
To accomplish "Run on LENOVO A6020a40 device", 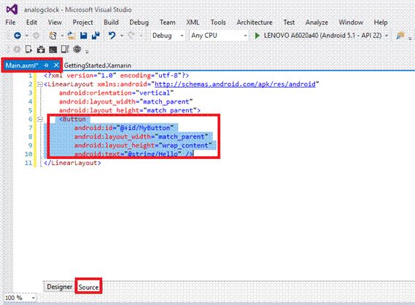I will (x=323, y=36).
